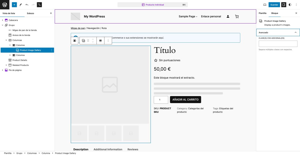Open the block inserter with the plus icon
Screen dimensions: 300x155
coord(14,4)
